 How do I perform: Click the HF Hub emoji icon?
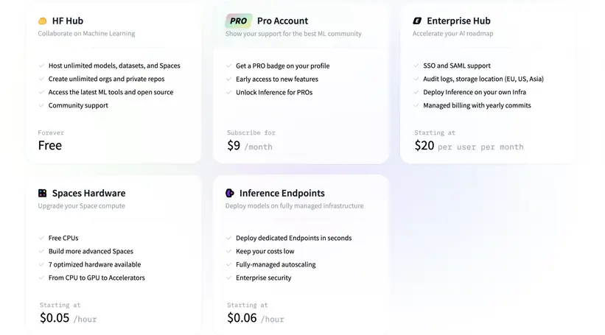43,21
